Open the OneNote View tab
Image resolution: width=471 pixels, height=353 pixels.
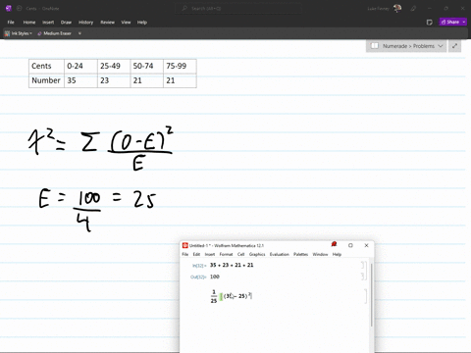[x=126, y=23]
